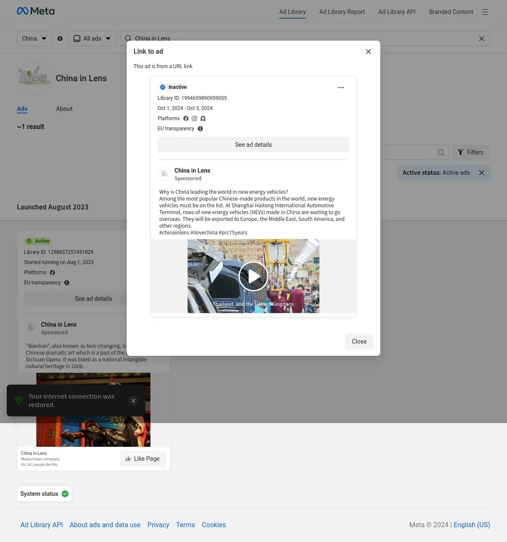This screenshot has height=542, width=507.
Task: Select the About tab on page profile
Action: [x=64, y=109]
